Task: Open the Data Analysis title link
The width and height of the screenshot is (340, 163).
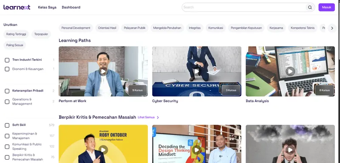Action: pyautogui.click(x=257, y=101)
